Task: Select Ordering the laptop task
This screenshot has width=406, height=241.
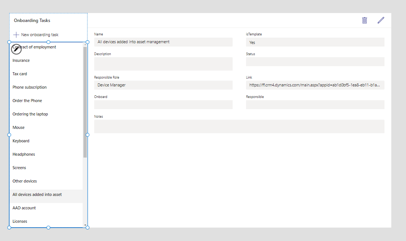Action: tap(30, 114)
